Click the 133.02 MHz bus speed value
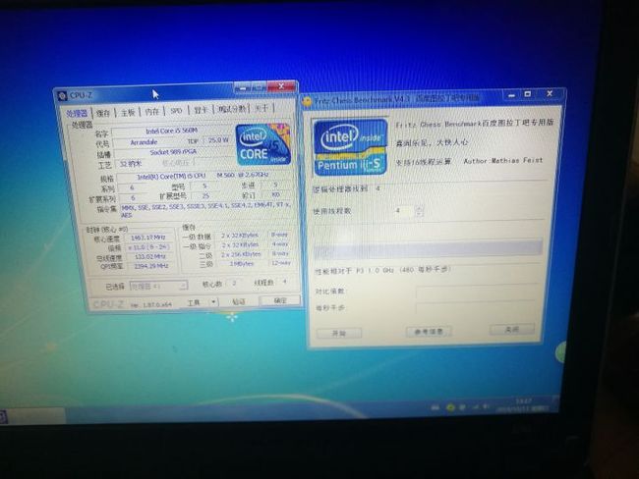The image size is (639, 479). tap(149, 257)
